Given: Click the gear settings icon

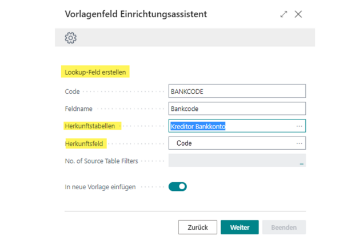Looking at the screenshot, I should point(71,38).
